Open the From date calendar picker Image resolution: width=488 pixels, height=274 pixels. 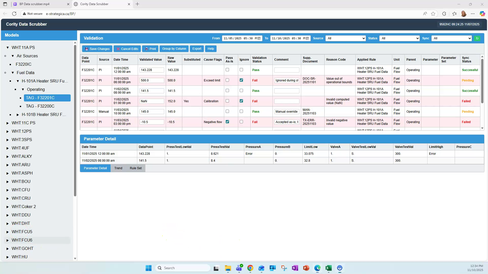[x=259, y=38]
